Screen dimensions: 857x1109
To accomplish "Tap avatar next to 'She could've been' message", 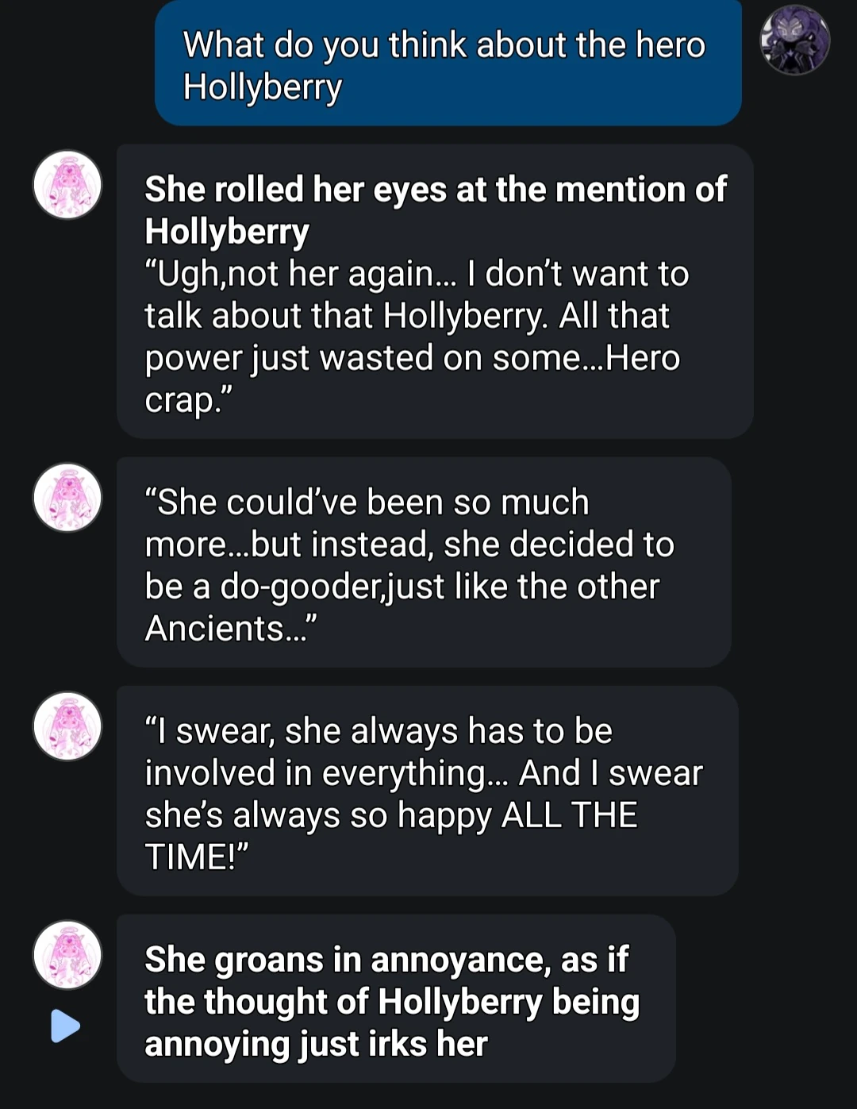I will pos(67,498).
